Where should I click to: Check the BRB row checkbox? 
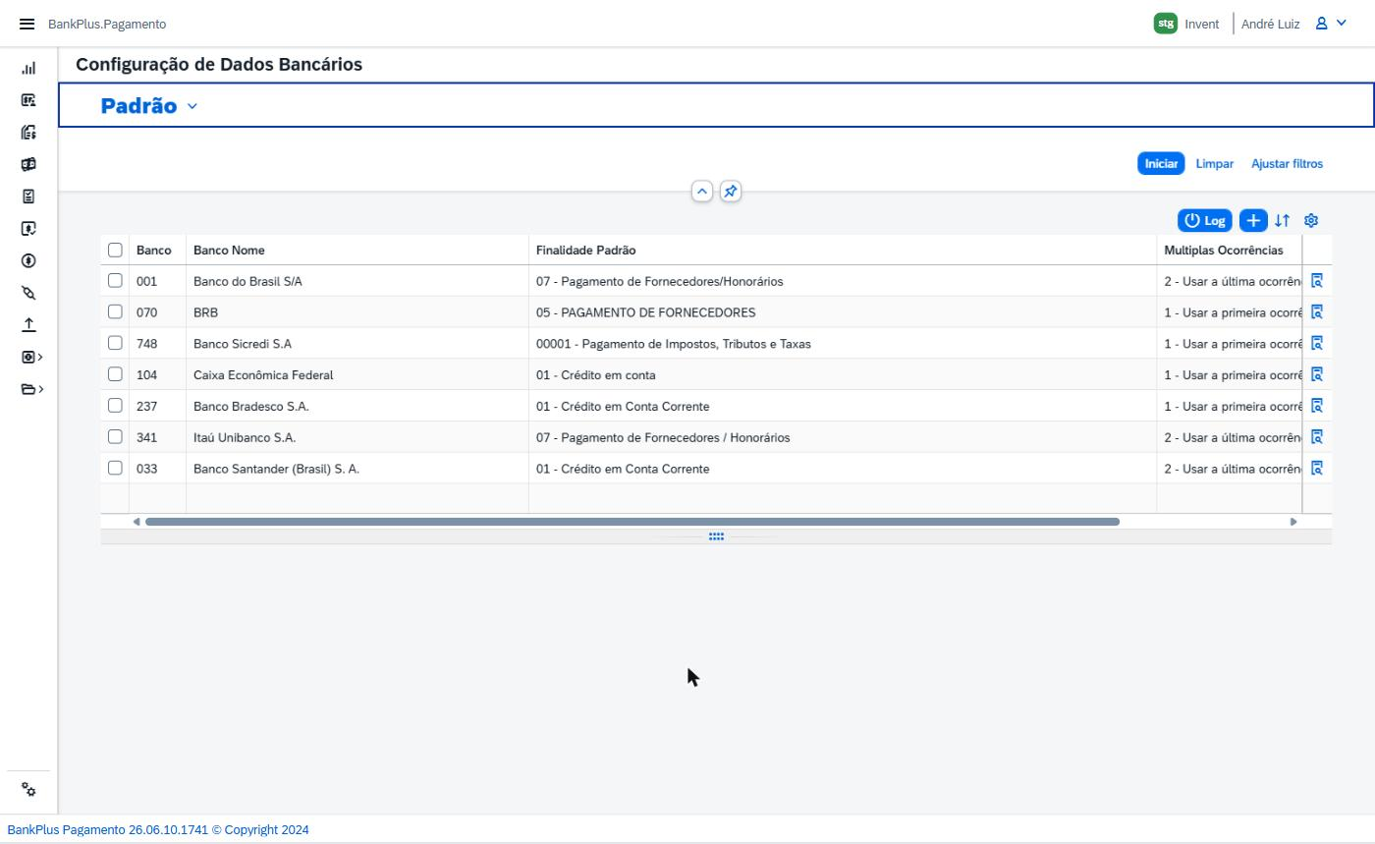point(115,311)
